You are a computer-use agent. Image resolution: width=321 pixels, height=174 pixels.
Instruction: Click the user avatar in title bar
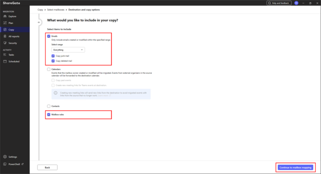click(296, 3)
